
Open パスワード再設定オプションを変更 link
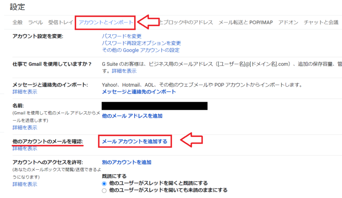click(x=142, y=43)
